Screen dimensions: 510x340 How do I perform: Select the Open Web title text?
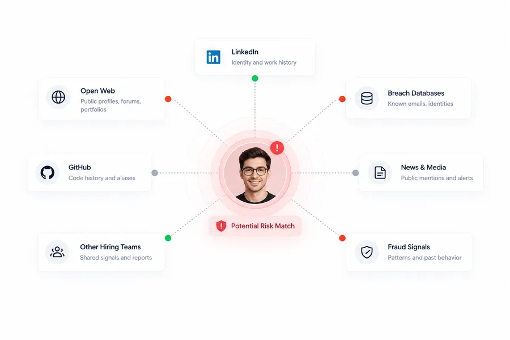[x=97, y=91]
